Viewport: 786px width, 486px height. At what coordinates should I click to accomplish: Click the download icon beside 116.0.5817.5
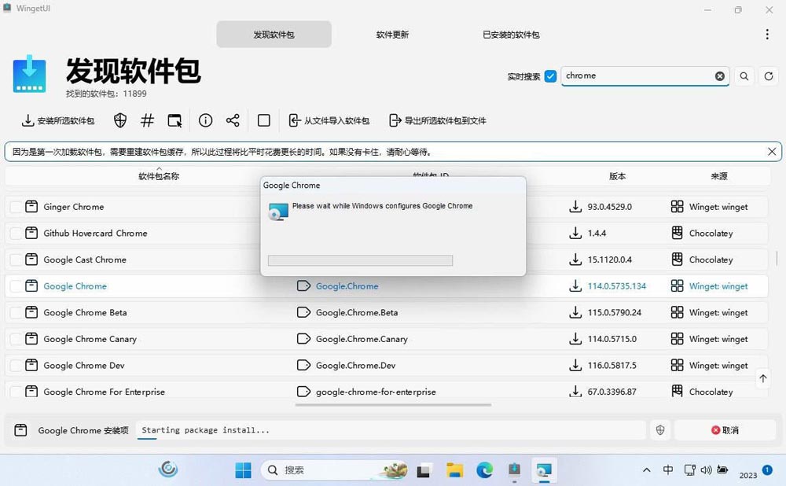point(575,365)
